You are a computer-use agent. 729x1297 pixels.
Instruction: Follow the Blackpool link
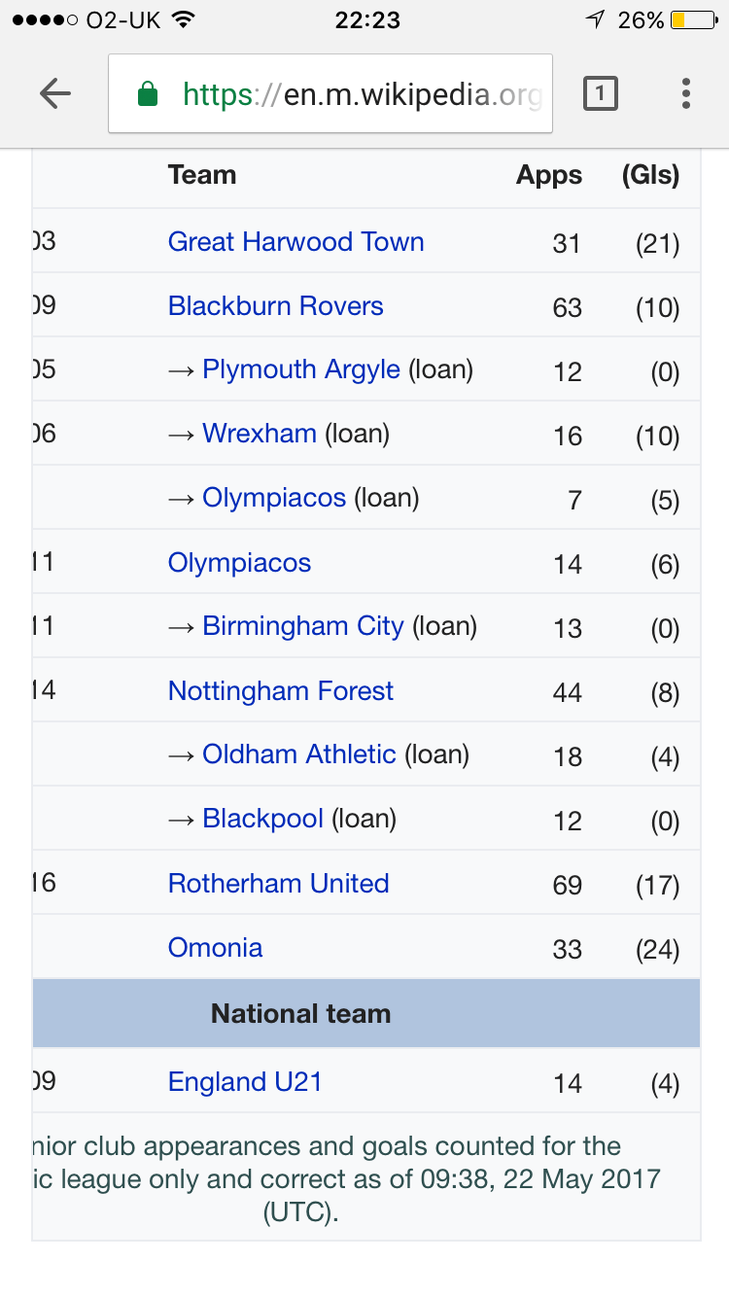click(x=262, y=819)
